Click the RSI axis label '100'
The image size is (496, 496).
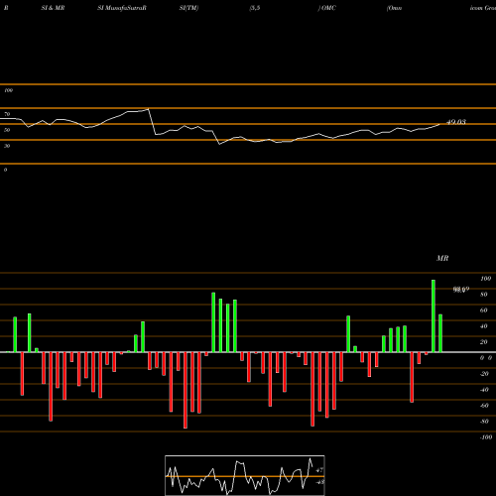(8, 90)
